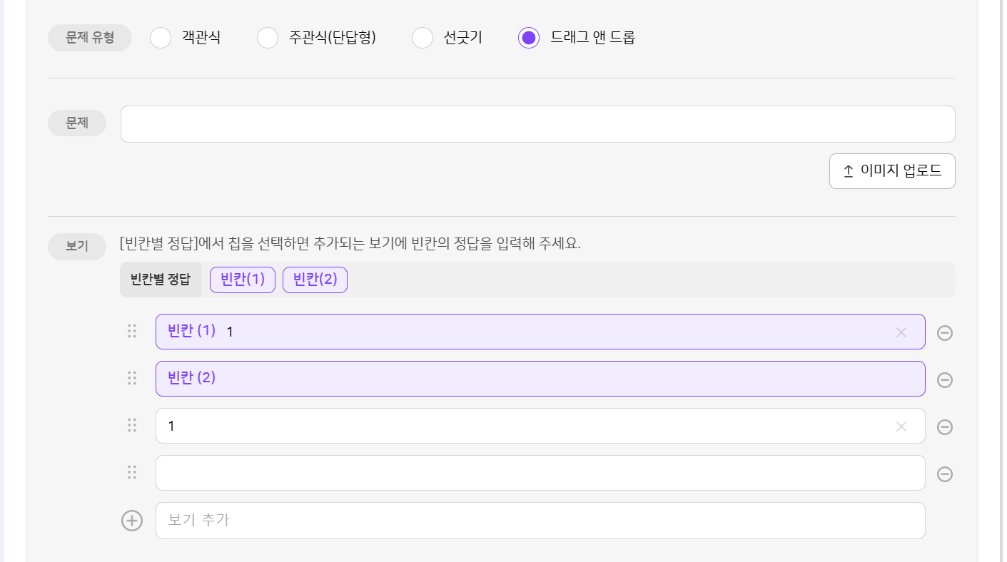Image resolution: width=1007 pixels, height=562 pixels.
Task: Select the 객관식 question type
Action: 161,38
